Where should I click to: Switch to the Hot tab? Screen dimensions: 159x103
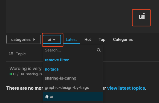[88, 40]
